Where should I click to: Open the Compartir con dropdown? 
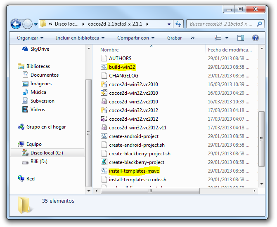(135, 38)
